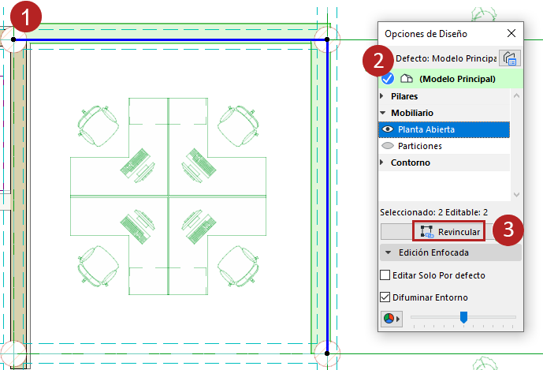
Task: Click the bottom-right node of the blue wall
Action: point(327,353)
